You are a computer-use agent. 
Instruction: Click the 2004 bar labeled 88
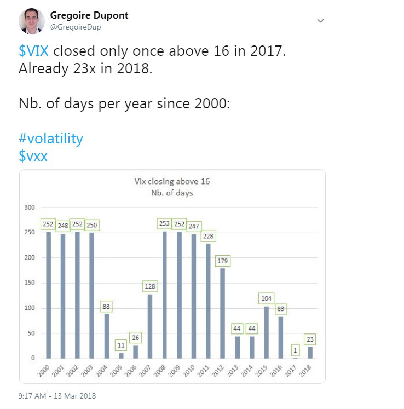[107, 336]
